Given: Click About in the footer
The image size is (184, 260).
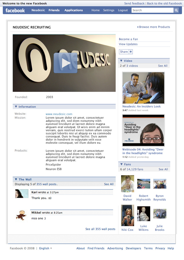Looking at the screenshot, I should click(81, 248).
